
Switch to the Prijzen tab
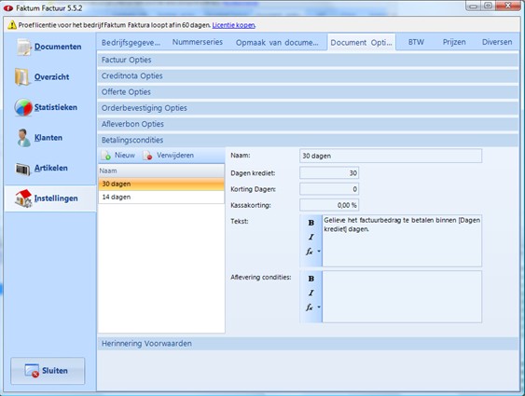[454, 42]
